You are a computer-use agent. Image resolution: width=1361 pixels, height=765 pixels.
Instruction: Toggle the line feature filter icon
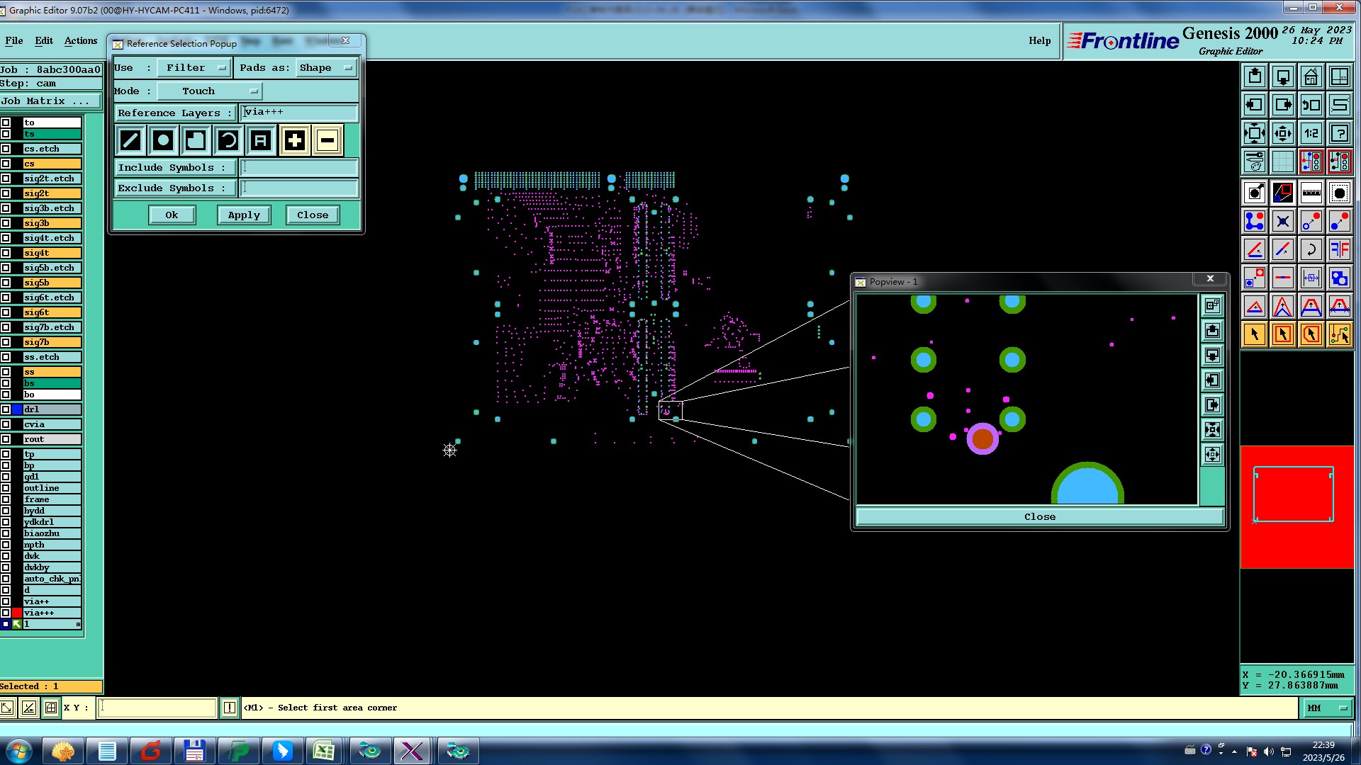[131, 140]
